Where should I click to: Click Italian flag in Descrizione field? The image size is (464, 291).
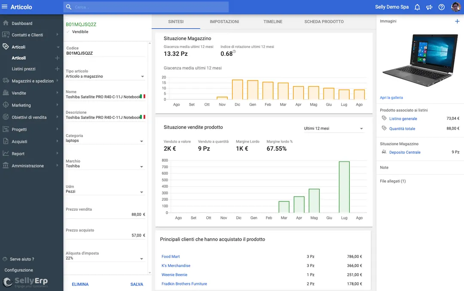click(x=143, y=117)
